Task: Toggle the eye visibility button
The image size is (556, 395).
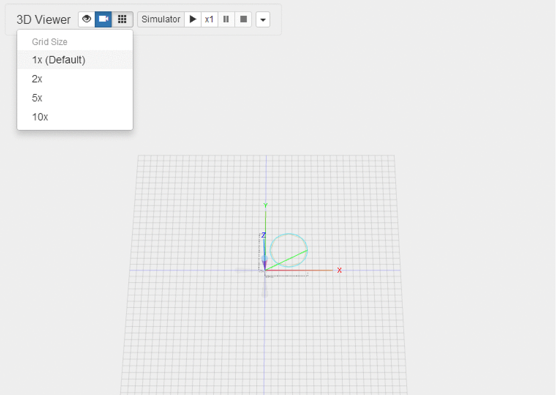Action: [x=87, y=19]
